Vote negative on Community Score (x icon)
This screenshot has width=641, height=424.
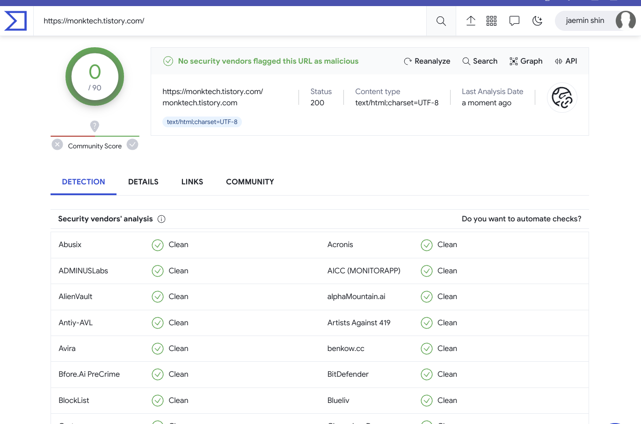[57, 144]
